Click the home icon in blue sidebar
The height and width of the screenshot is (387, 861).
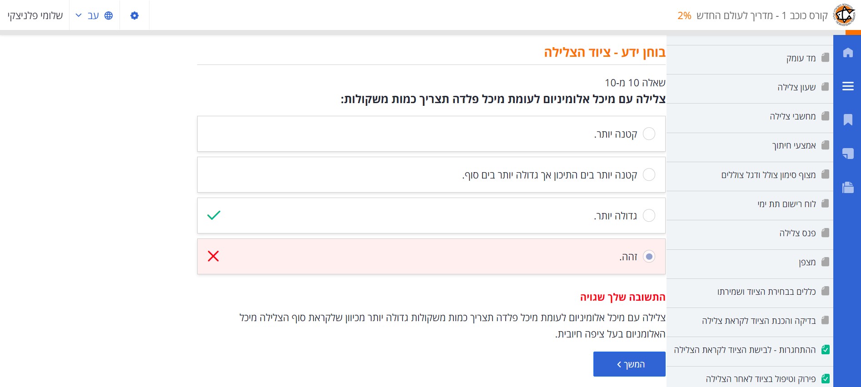[847, 53]
